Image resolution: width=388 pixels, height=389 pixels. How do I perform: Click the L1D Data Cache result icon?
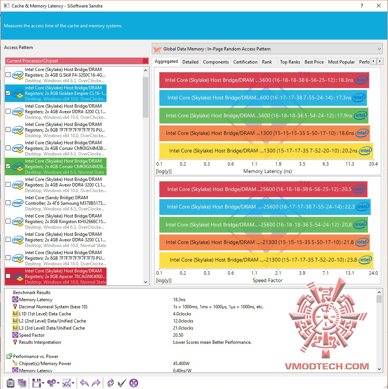(x=15, y=314)
